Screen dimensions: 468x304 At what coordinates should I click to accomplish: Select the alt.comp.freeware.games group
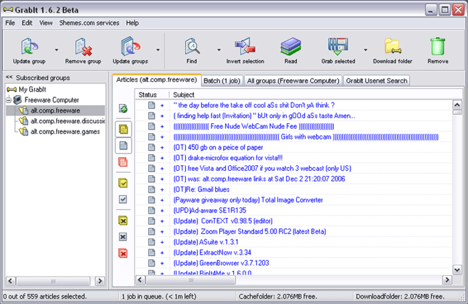pos(65,131)
